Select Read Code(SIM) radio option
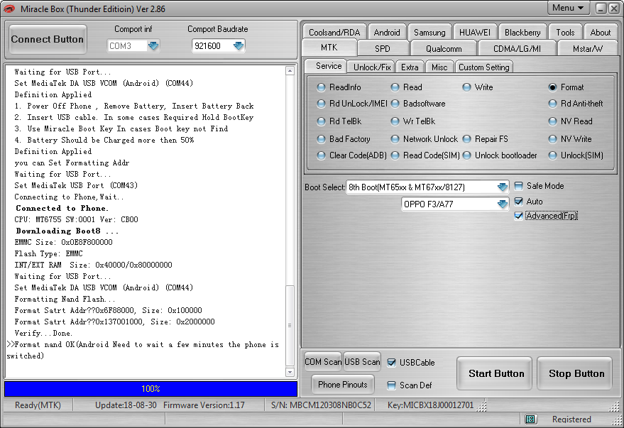Viewport: 624px width, 428px height. coord(395,155)
